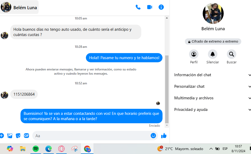Click the 10:52 am timestamp
251x154 pixels.
point(81,83)
